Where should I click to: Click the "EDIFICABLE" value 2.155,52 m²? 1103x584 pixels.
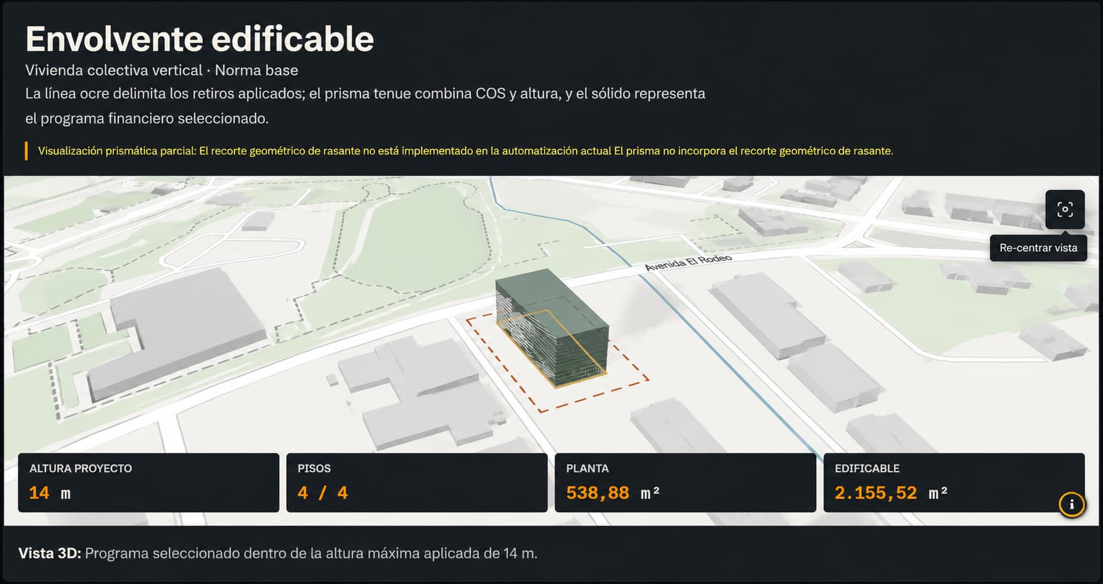[891, 493]
